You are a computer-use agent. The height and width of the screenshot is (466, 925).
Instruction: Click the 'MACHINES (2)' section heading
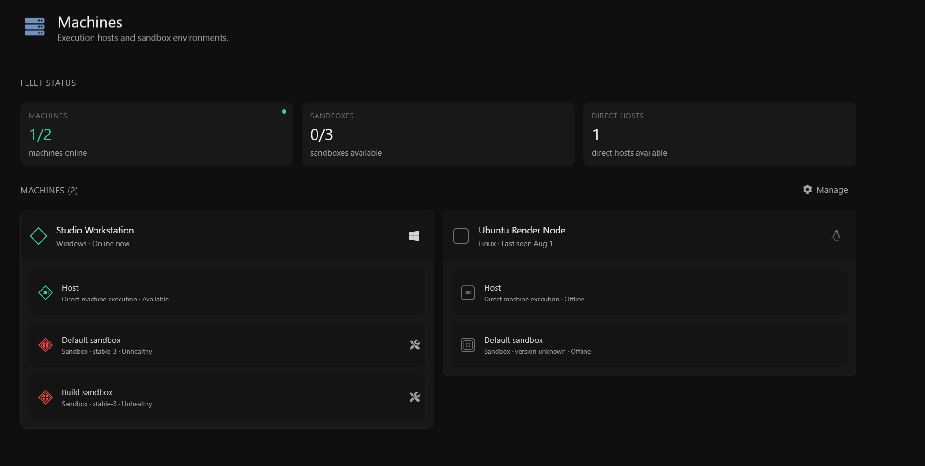coord(49,191)
